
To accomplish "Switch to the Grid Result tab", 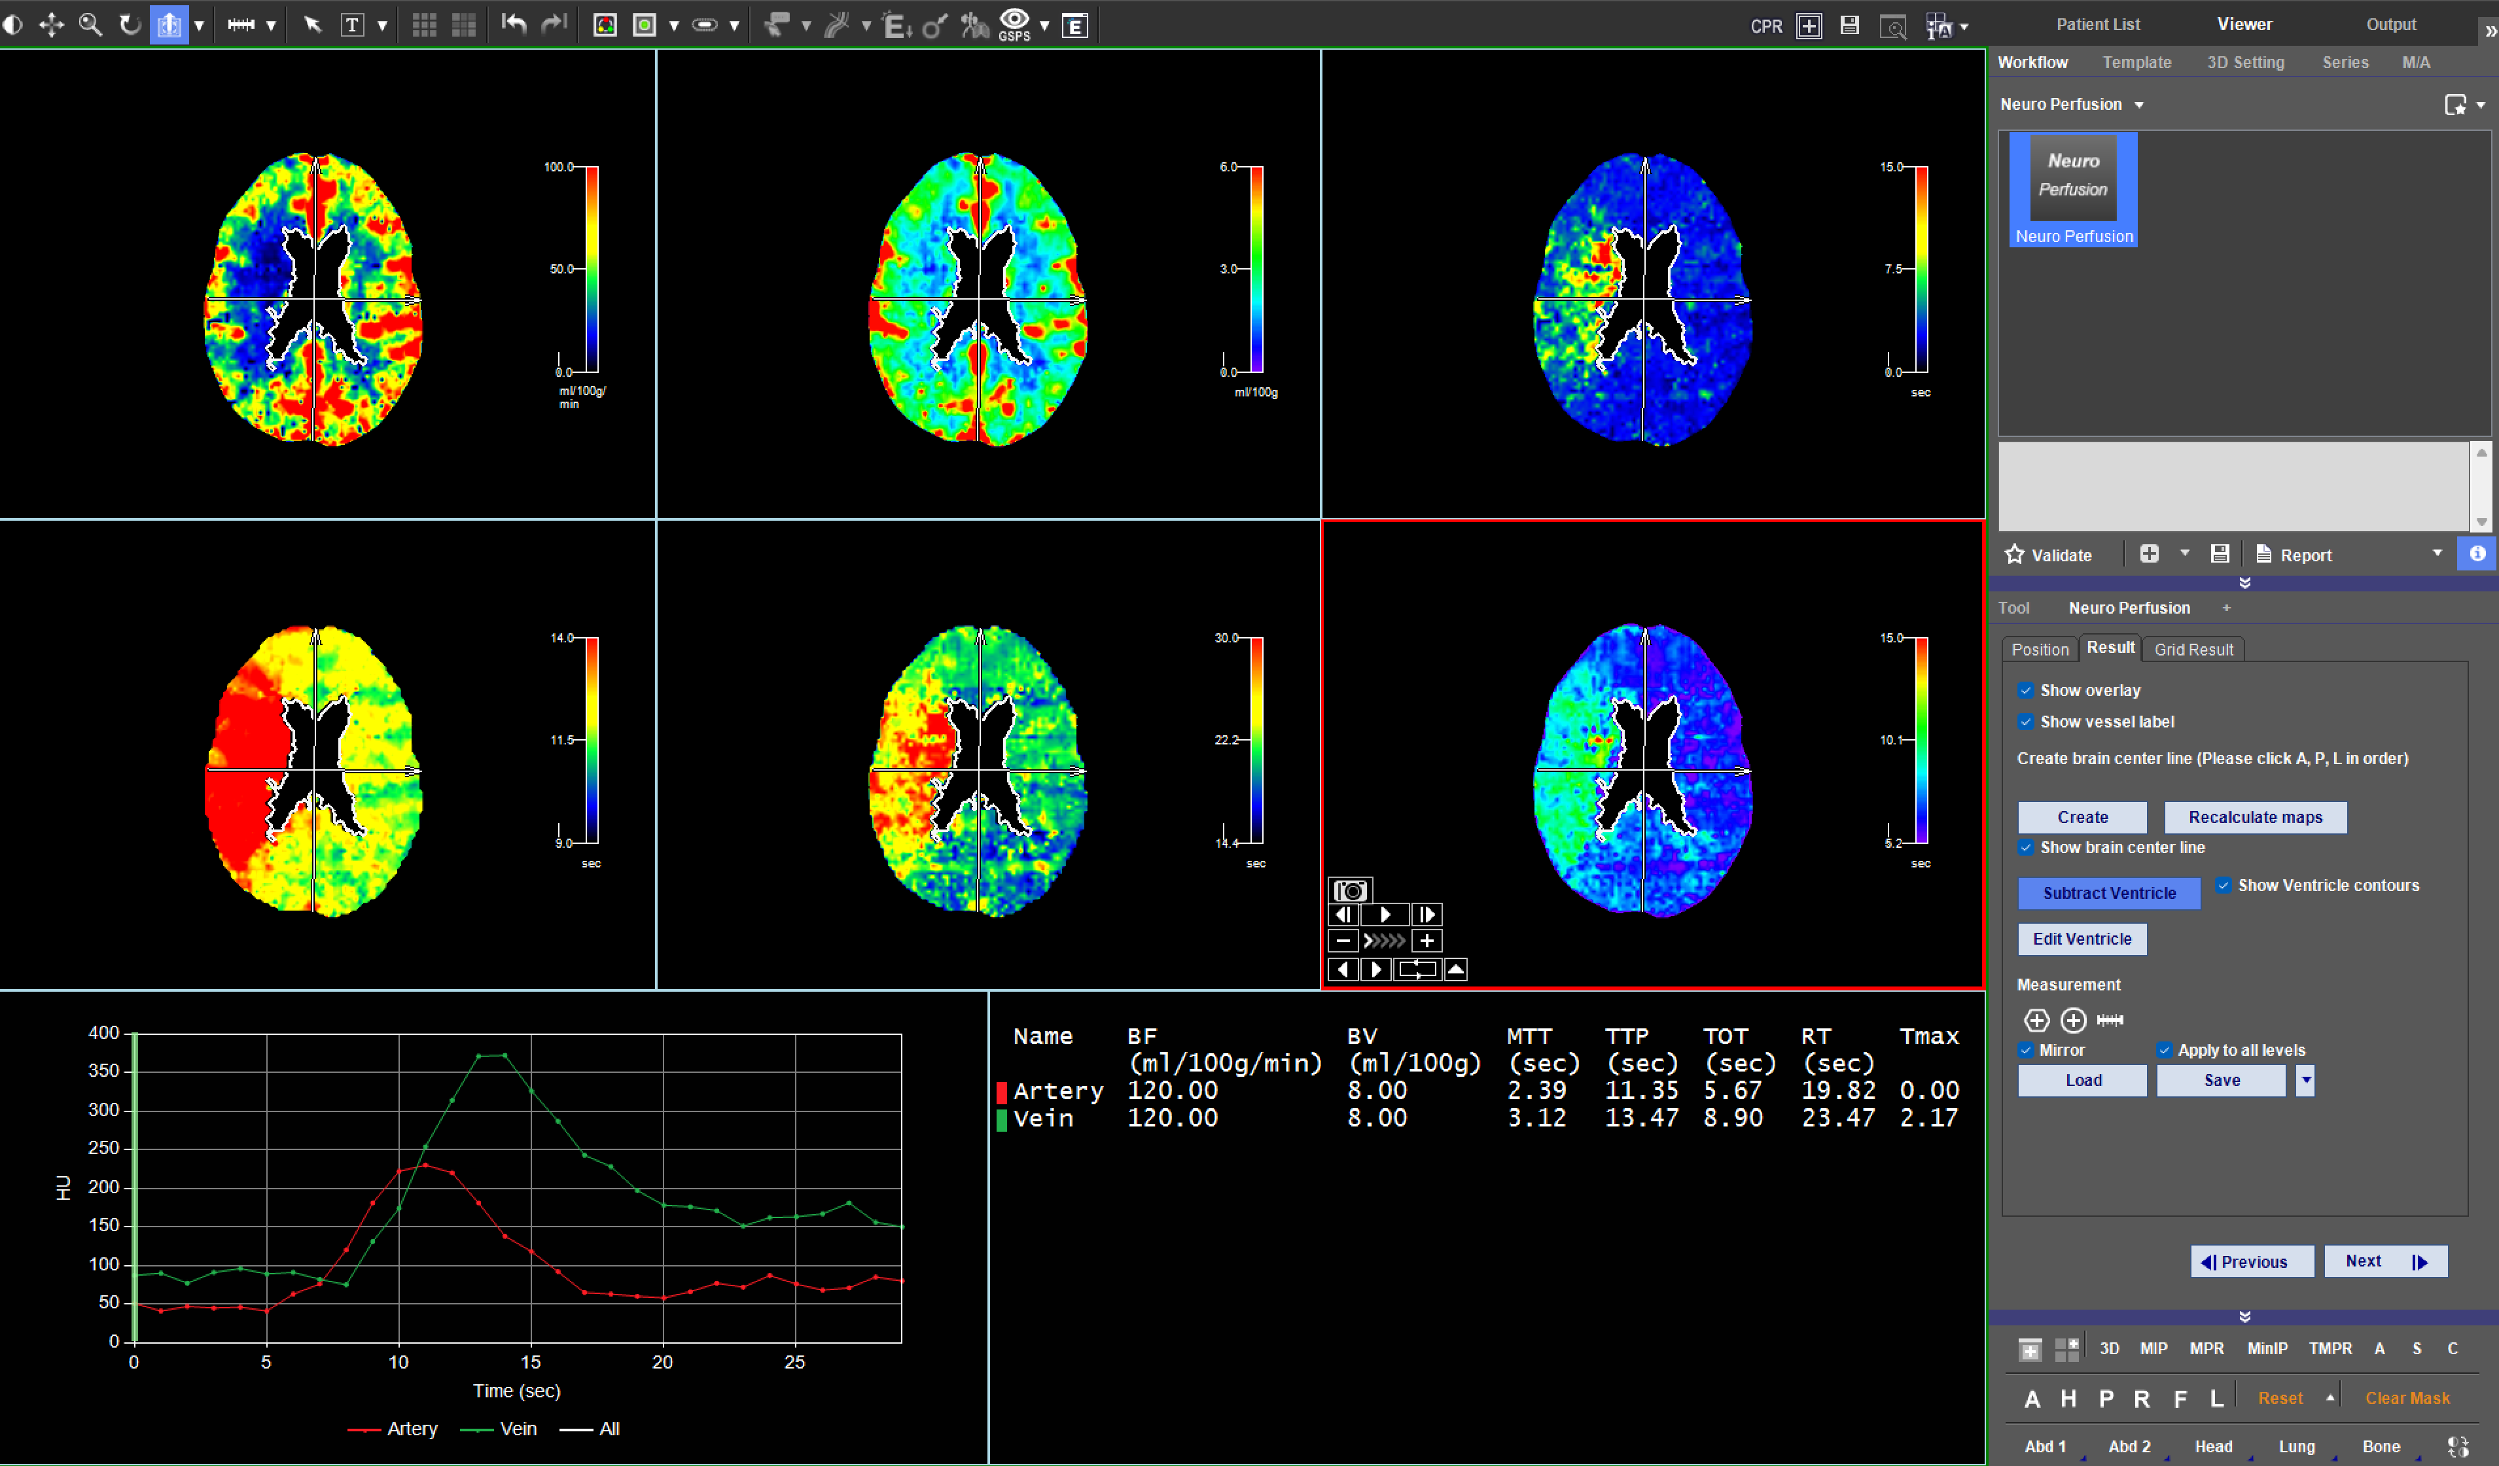I will 2195,649.
